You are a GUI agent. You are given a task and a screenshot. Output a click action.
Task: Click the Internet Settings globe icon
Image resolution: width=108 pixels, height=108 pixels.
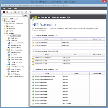pos(9,48)
